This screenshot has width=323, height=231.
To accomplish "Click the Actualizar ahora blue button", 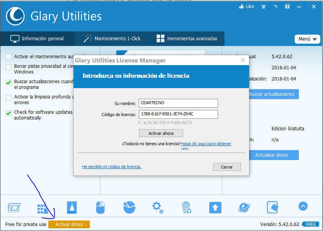I will (x=274, y=155).
